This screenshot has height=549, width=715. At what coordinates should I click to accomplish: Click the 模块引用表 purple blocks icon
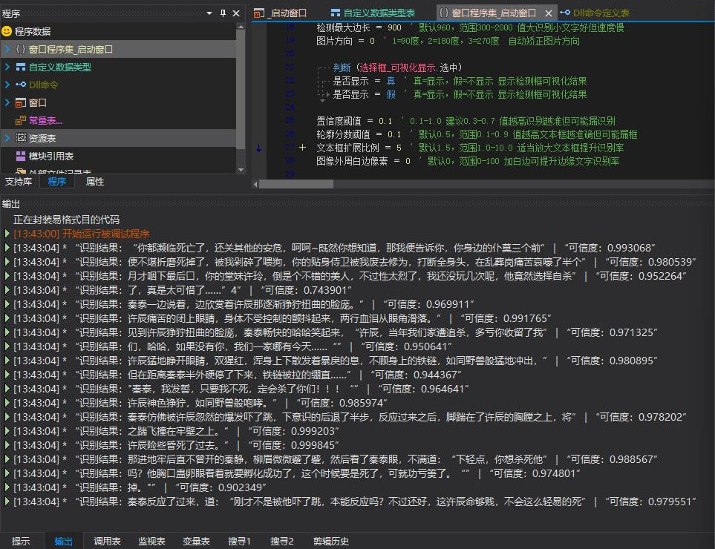coord(20,156)
